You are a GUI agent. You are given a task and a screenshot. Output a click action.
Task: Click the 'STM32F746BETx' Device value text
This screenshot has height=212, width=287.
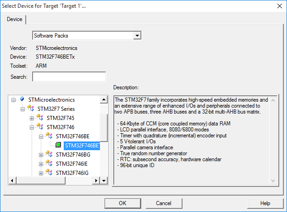pyautogui.click(x=55, y=57)
